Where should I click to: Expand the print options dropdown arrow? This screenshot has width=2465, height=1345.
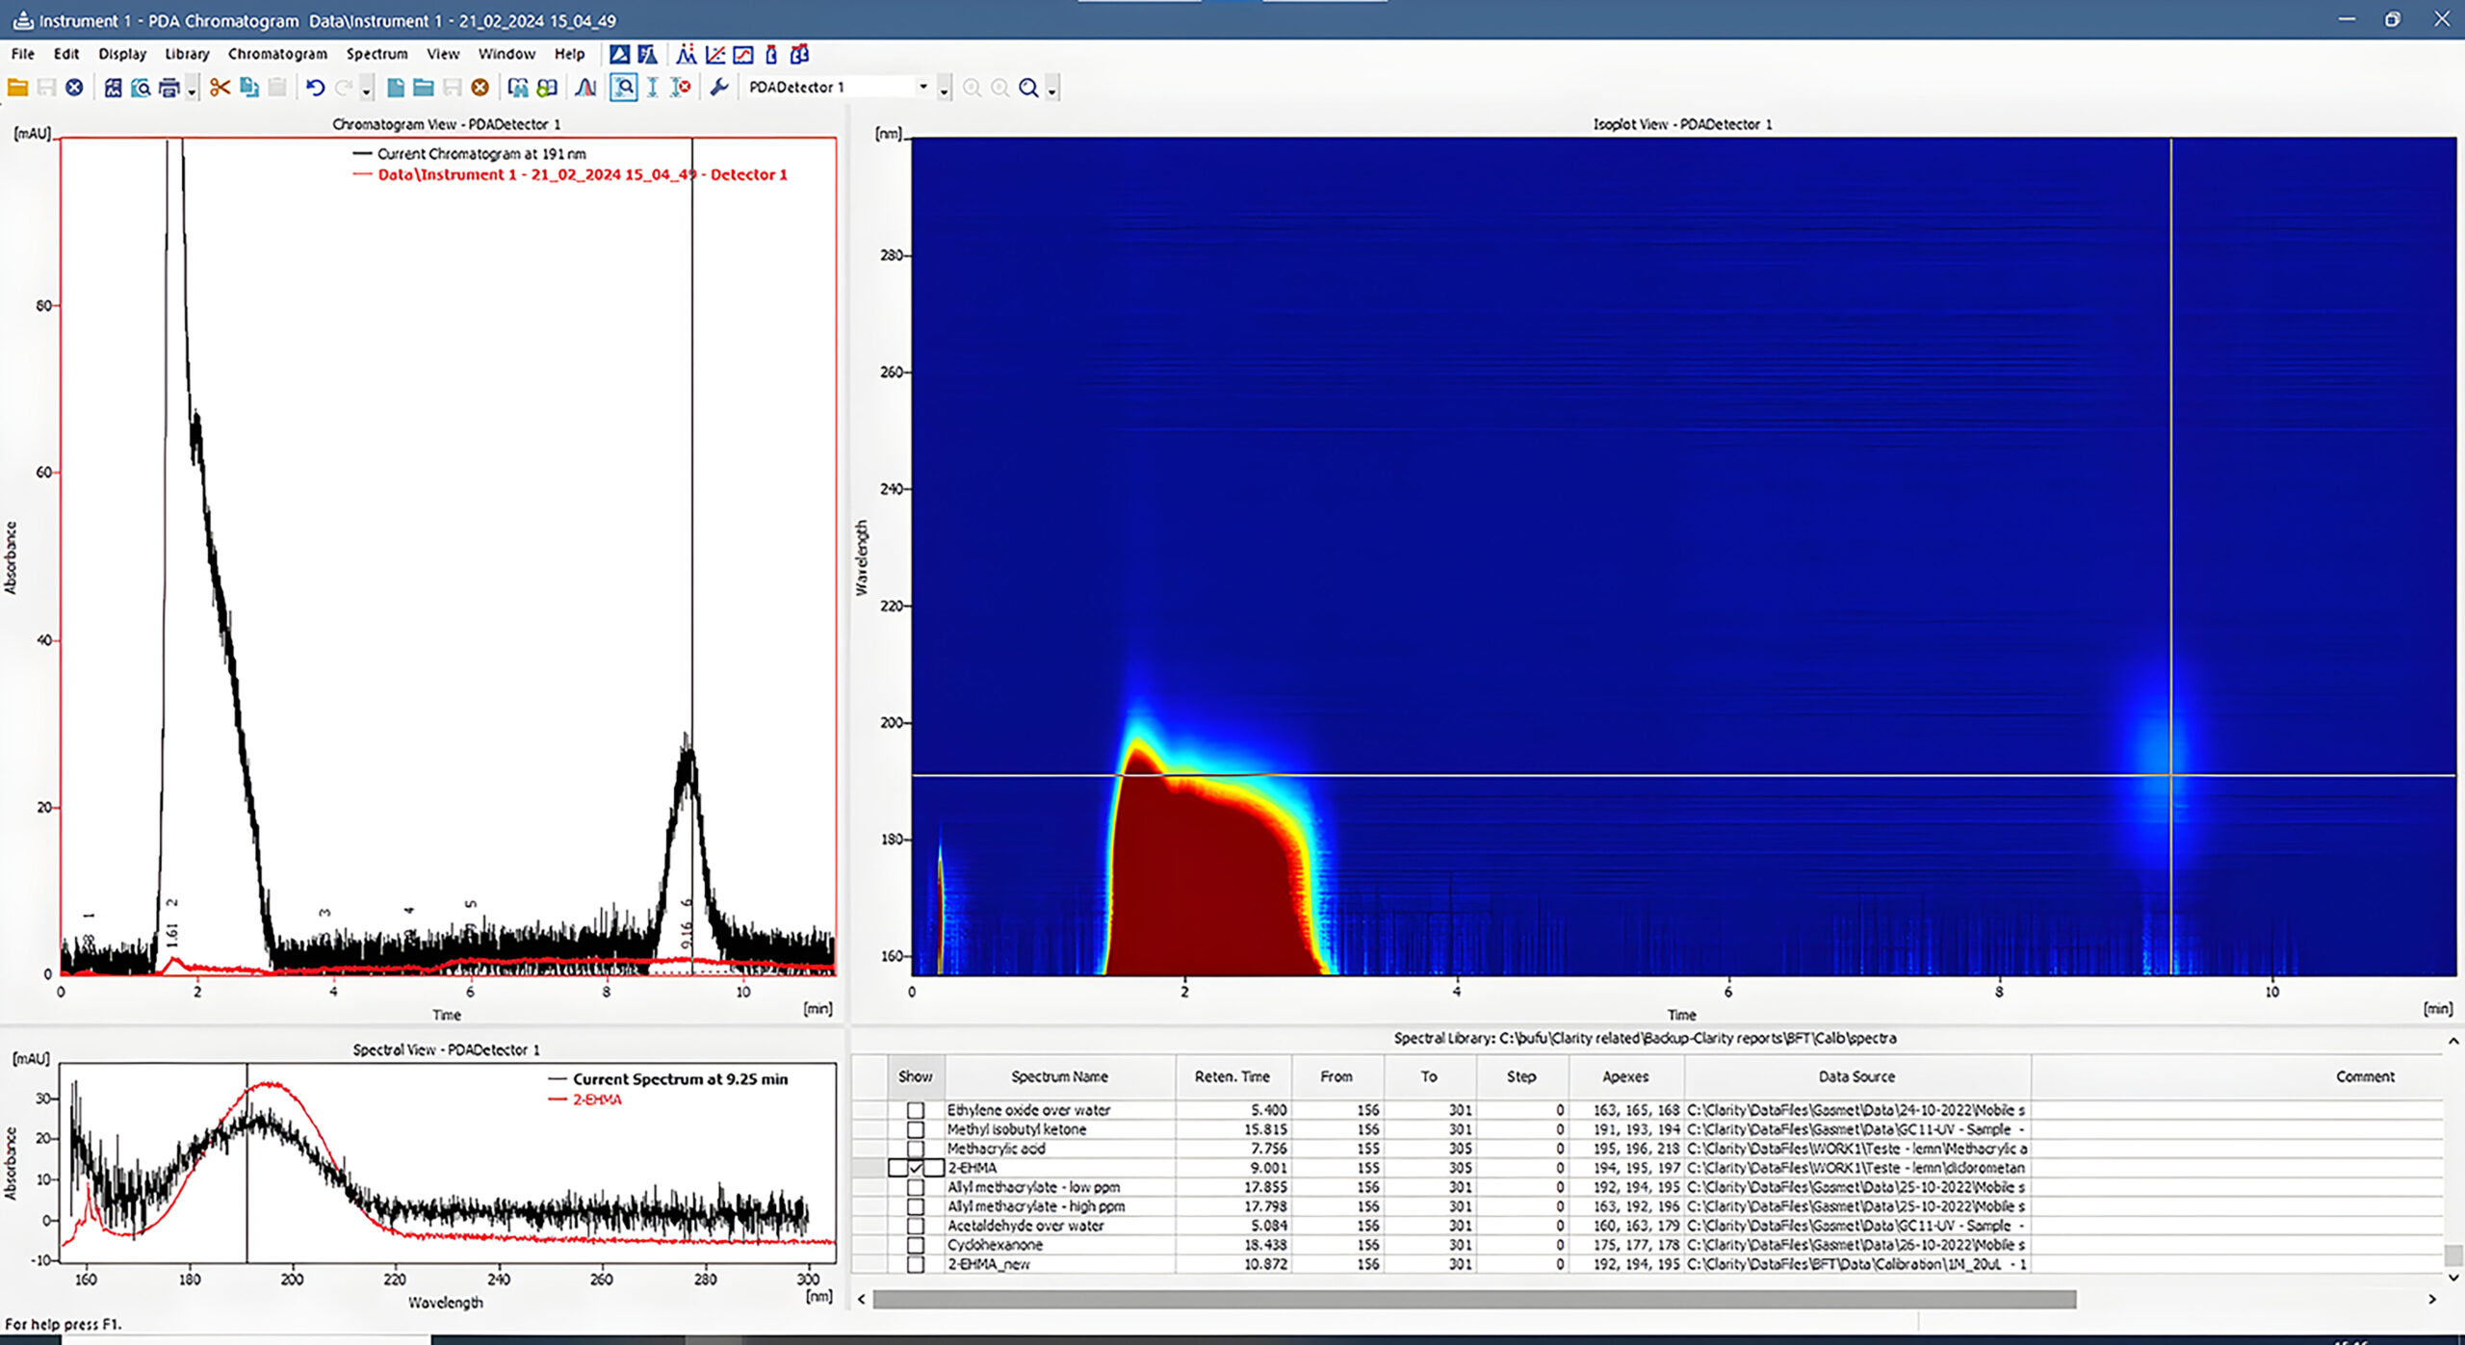tap(192, 91)
